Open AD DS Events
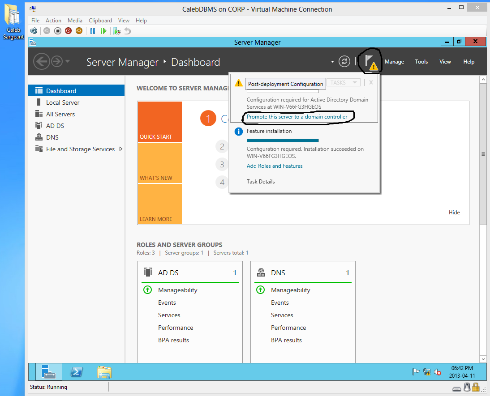Screen dimensions: 490x396 (x=167, y=302)
